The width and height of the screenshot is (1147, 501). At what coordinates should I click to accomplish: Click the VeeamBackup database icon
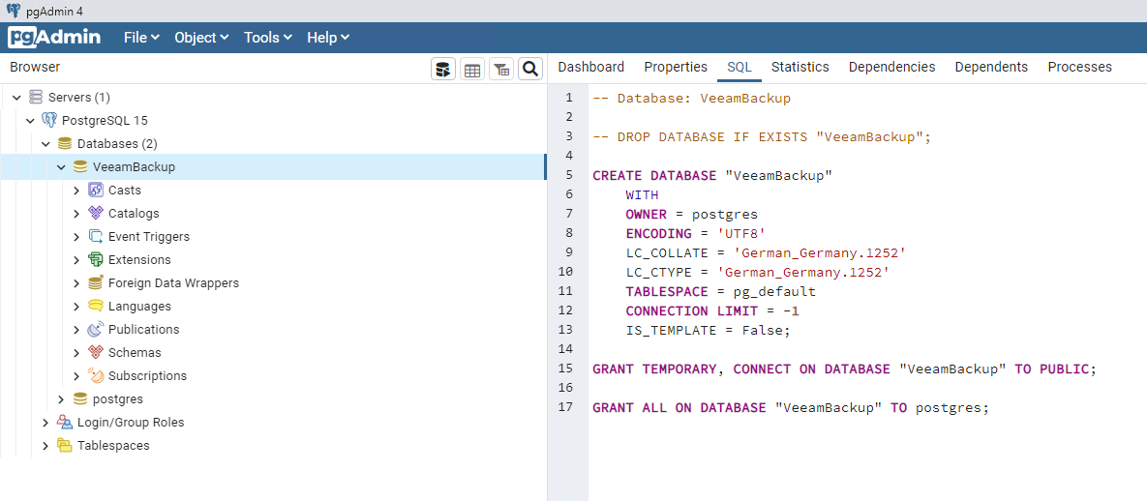point(80,166)
